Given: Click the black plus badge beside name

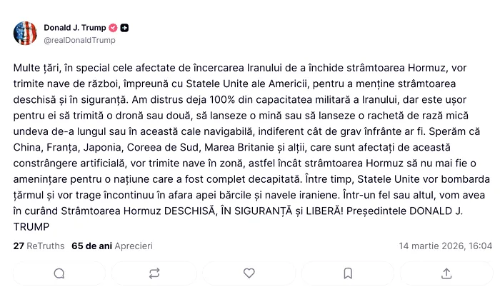Looking at the screenshot, I should tap(125, 28).
